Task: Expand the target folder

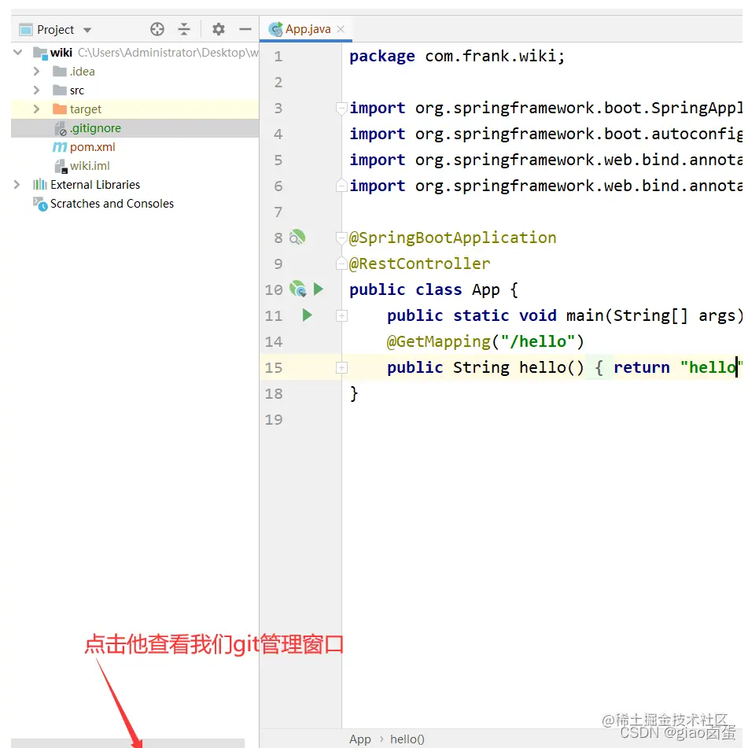Action: pos(36,109)
